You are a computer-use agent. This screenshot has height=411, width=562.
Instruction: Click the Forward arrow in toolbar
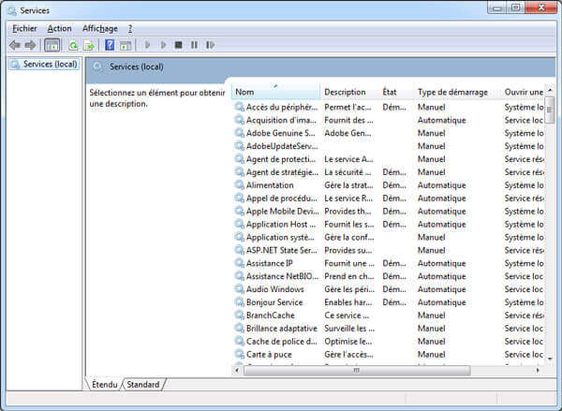click(30, 45)
